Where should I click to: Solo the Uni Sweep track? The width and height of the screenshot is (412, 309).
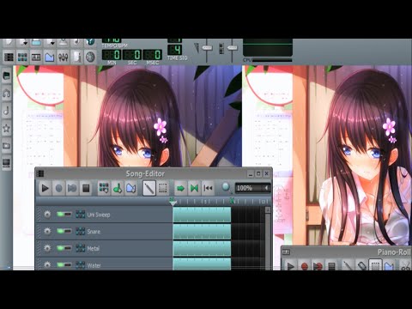pos(68,214)
